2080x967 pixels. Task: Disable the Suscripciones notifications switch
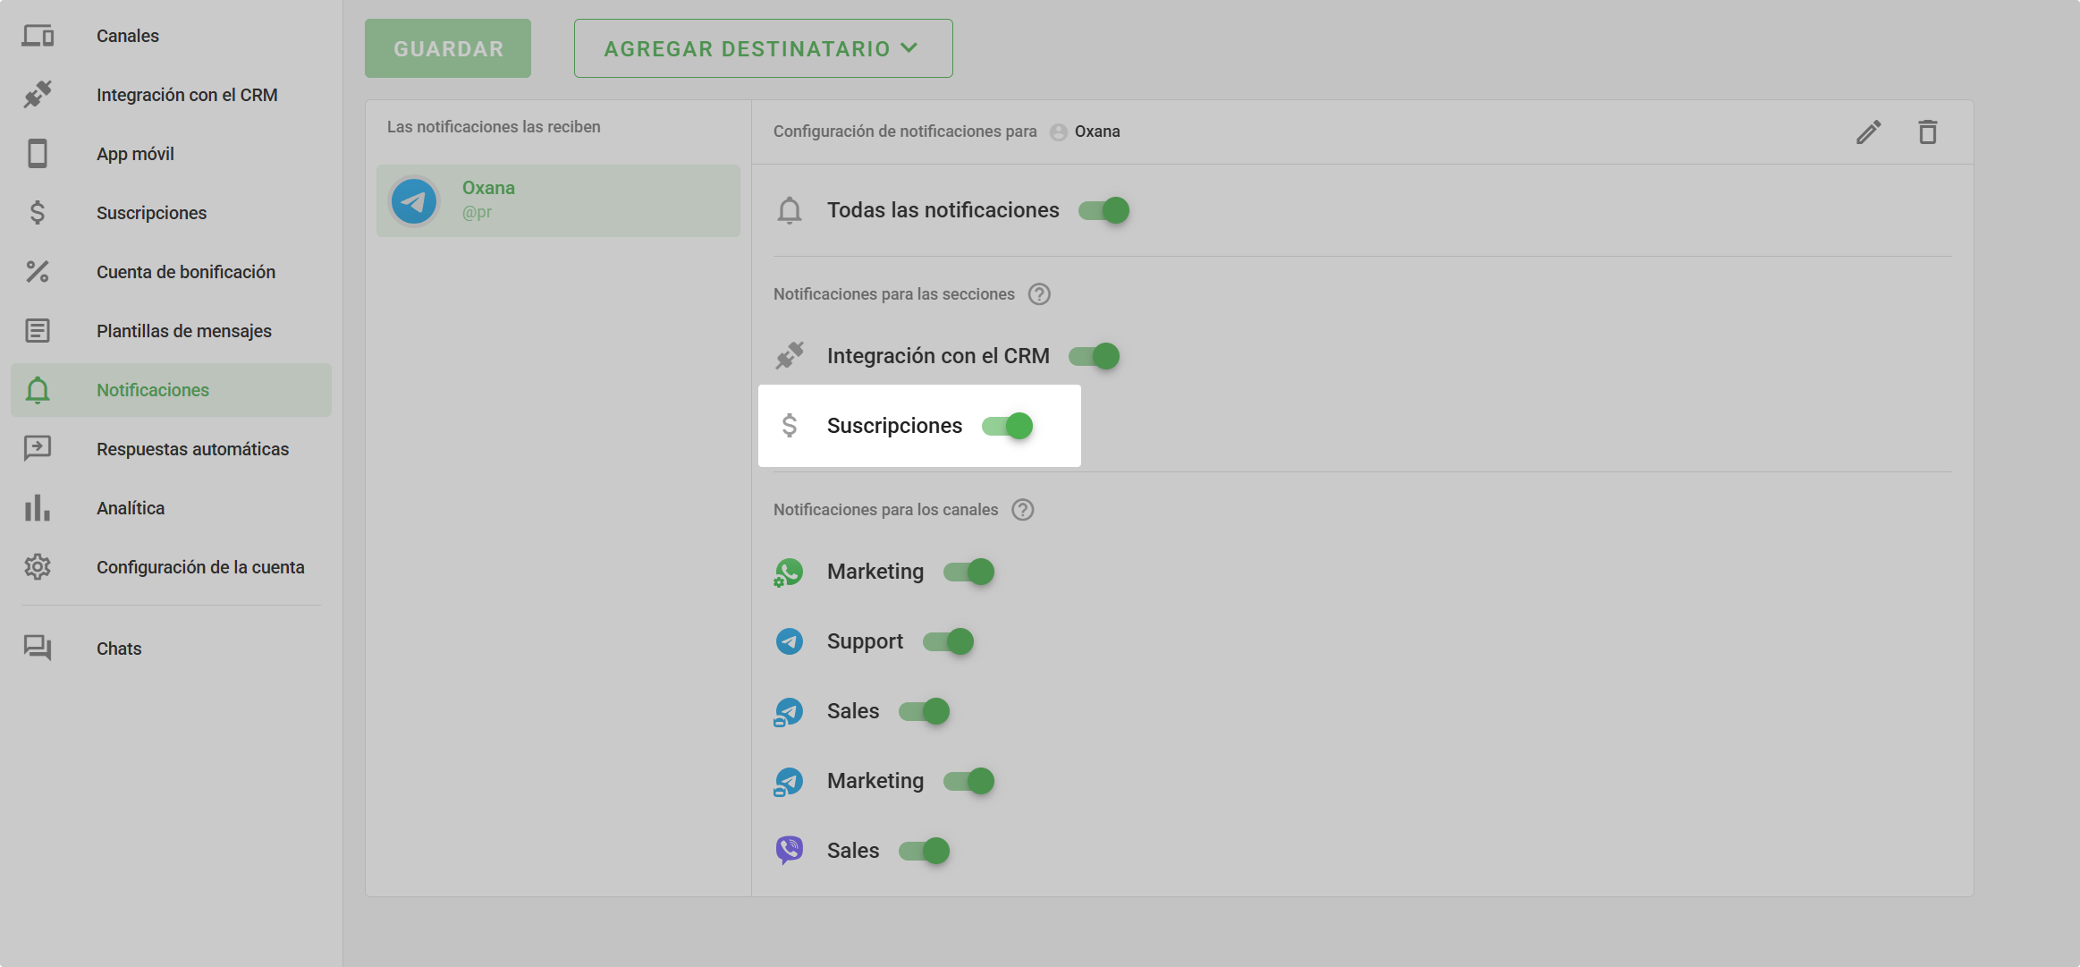click(x=1008, y=426)
